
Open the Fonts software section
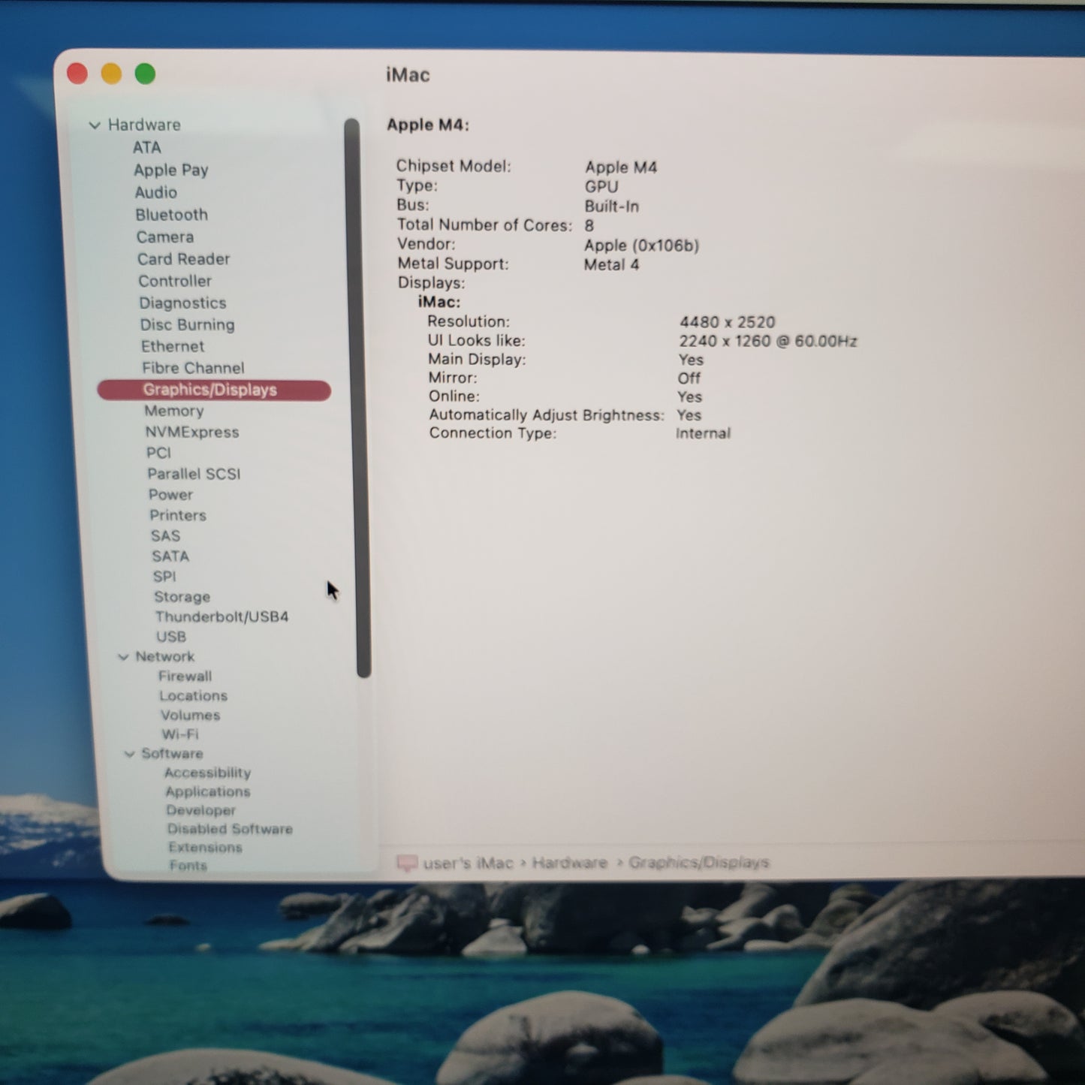[188, 865]
